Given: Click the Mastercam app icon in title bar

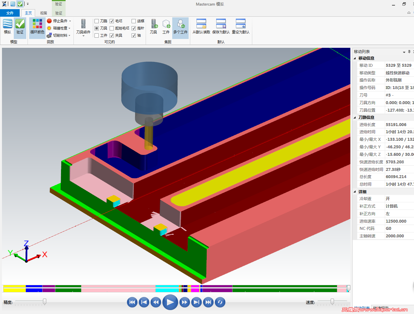Looking at the screenshot, I should point(4,4).
